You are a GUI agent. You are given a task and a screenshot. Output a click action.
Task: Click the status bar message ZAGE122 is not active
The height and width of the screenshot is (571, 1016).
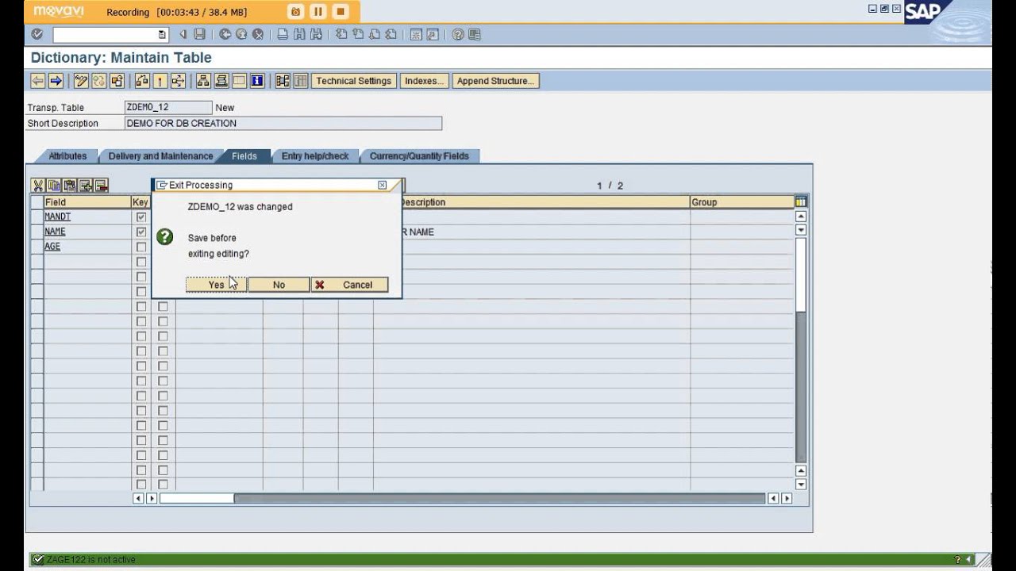[x=90, y=560]
